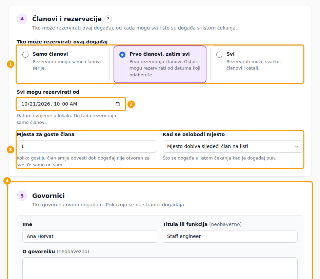Screen dimensions: 320x279
Task: Click orange annotation badge number 1
Action: (x=11, y=64)
